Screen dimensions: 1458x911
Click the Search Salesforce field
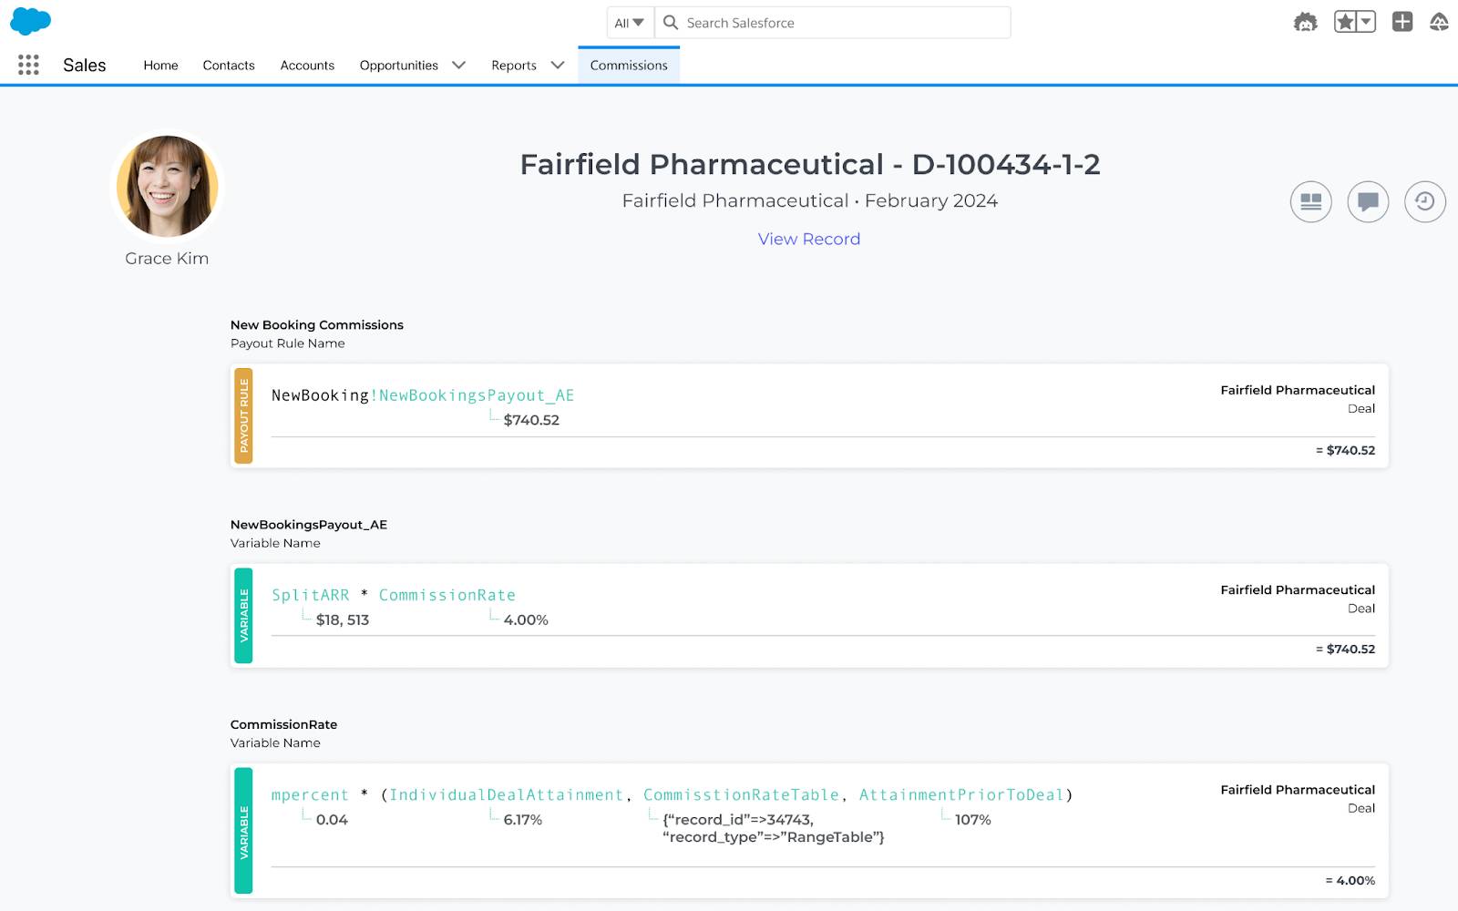pos(833,23)
